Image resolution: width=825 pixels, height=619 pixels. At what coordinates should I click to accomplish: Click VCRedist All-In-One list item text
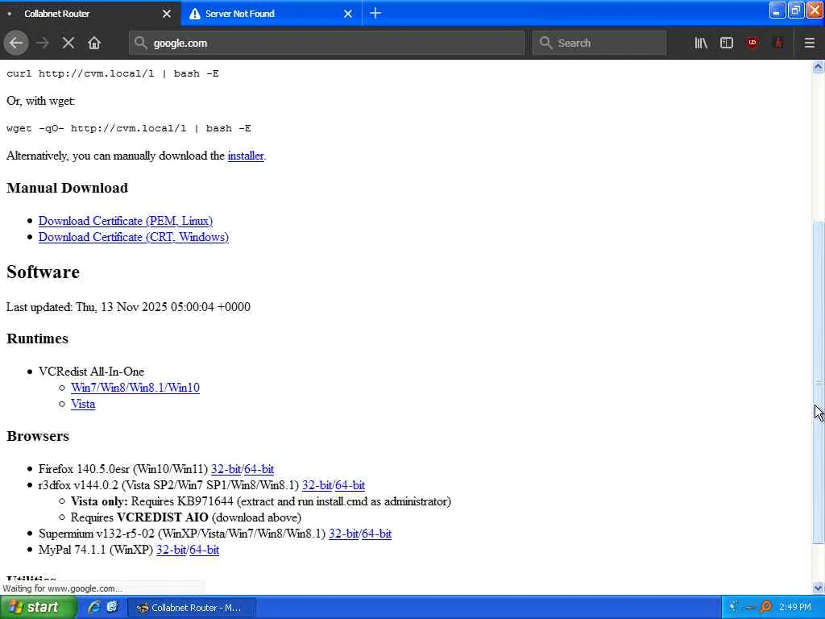click(92, 372)
